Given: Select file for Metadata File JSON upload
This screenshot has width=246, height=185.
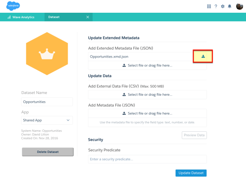Looking at the screenshot, I should 147,114.
